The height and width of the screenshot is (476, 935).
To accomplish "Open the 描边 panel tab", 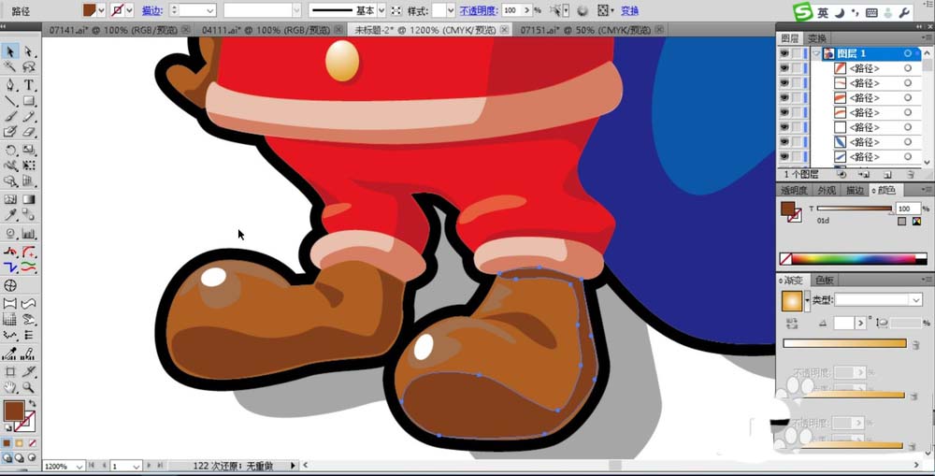I will pos(855,190).
